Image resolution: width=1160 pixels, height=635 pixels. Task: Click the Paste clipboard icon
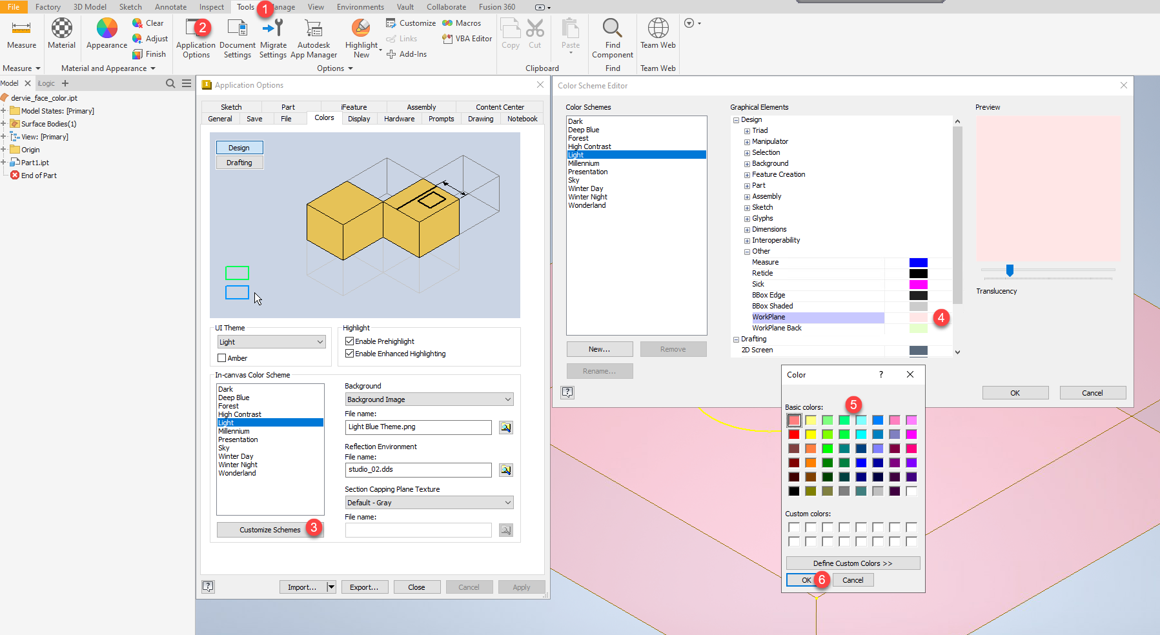(571, 28)
